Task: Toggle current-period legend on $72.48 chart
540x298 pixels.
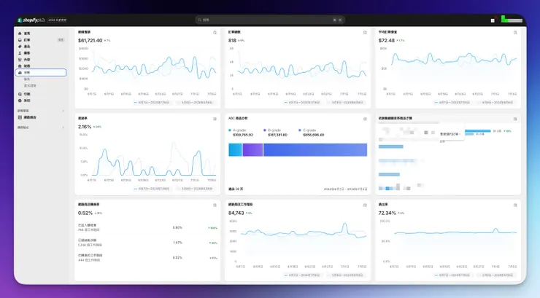Action: (452, 103)
